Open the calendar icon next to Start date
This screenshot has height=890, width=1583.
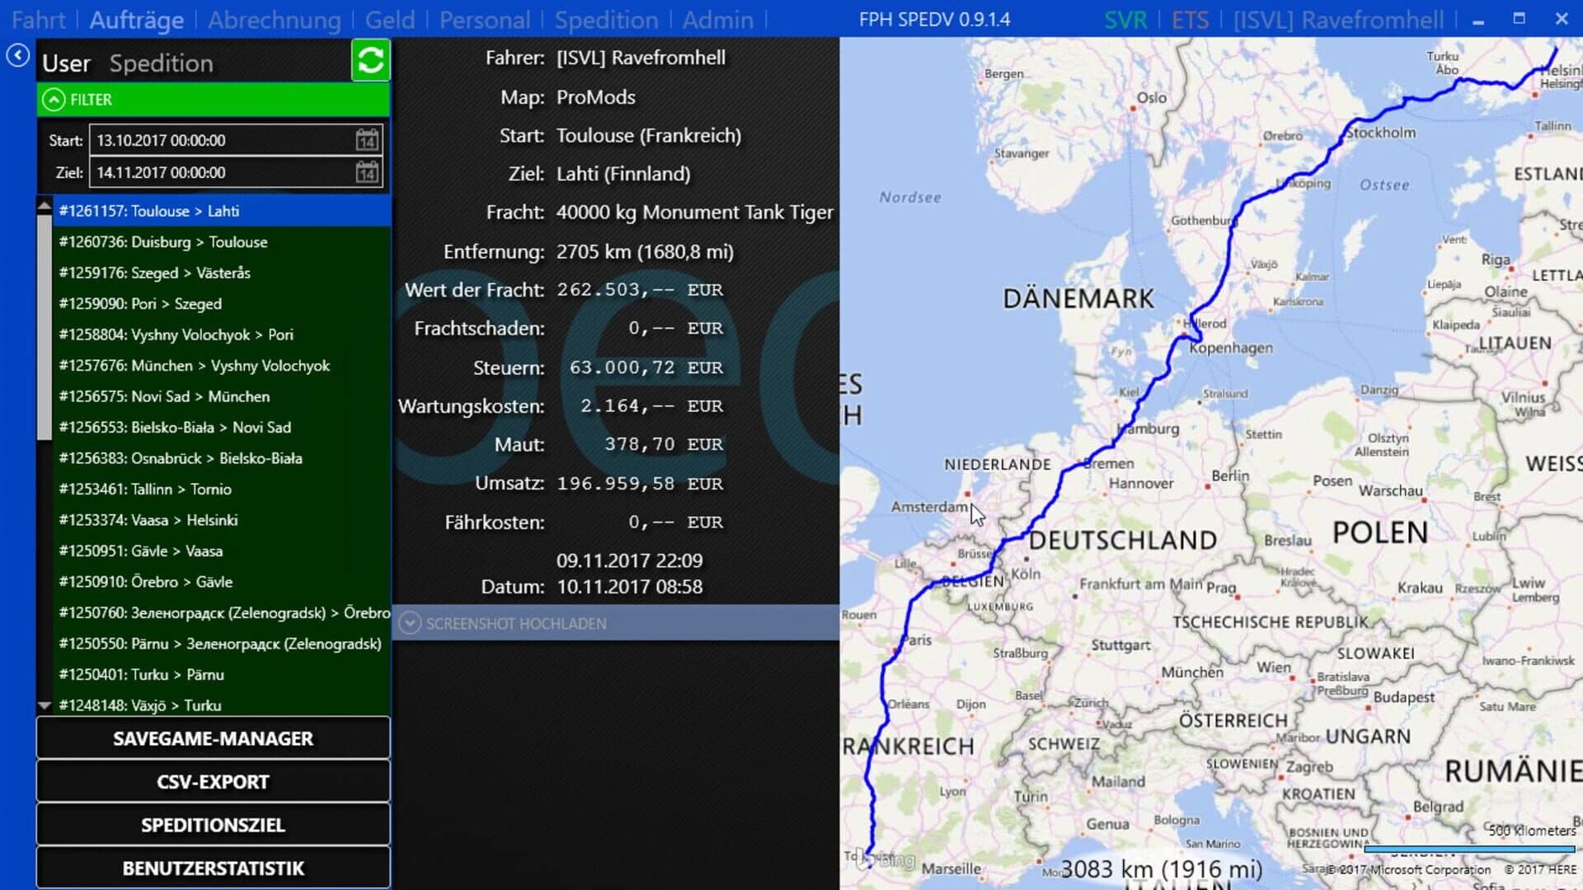(368, 139)
